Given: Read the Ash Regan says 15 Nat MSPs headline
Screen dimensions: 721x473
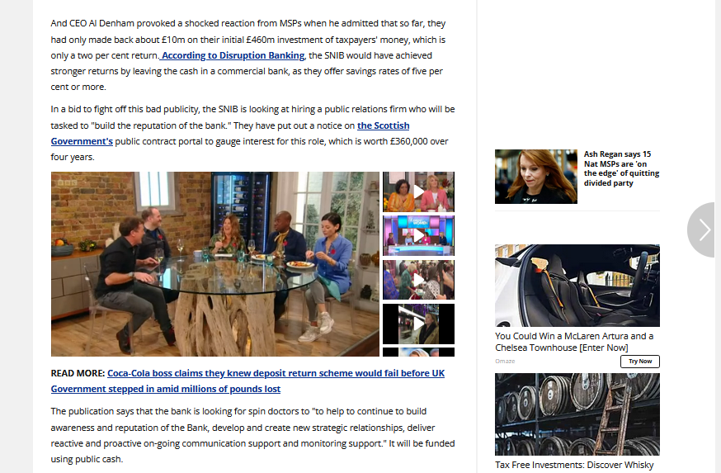Looking at the screenshot, I should coord(621,168).
